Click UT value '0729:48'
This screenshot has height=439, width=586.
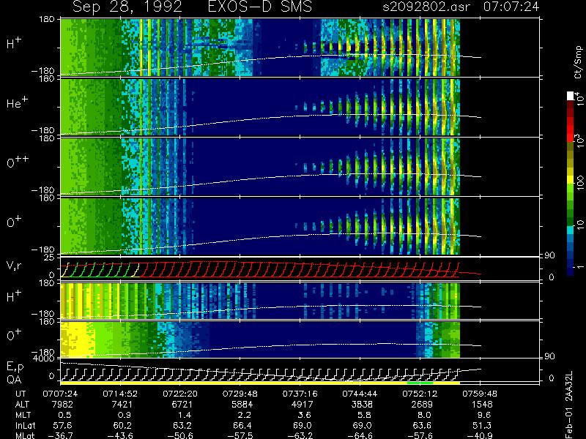click(x=240, y=394)
